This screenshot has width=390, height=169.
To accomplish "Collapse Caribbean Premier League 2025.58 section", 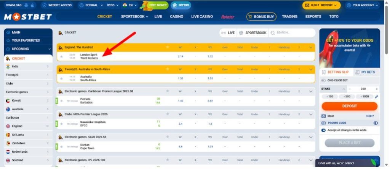I will tap(311, 91).
